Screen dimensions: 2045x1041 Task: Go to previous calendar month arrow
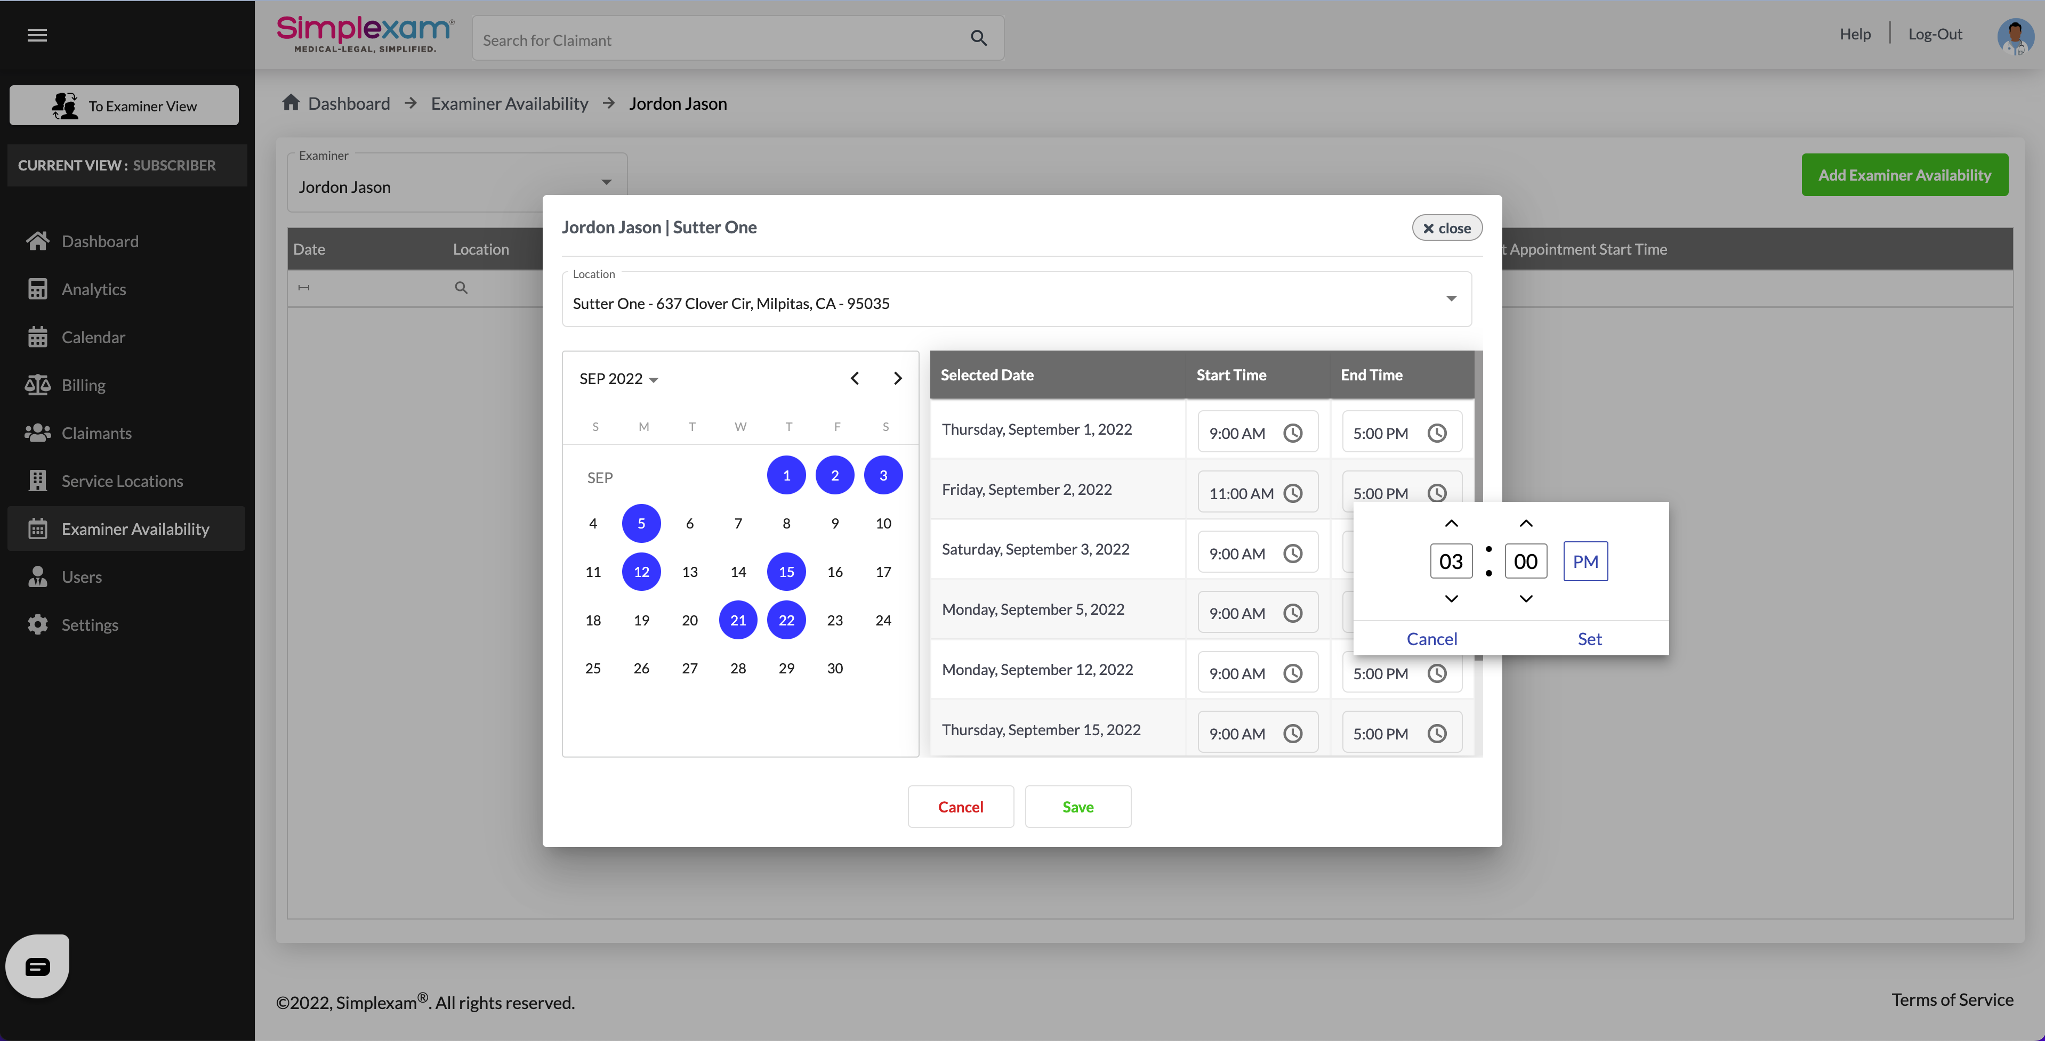pyautogui.click(x=854, y=378)
